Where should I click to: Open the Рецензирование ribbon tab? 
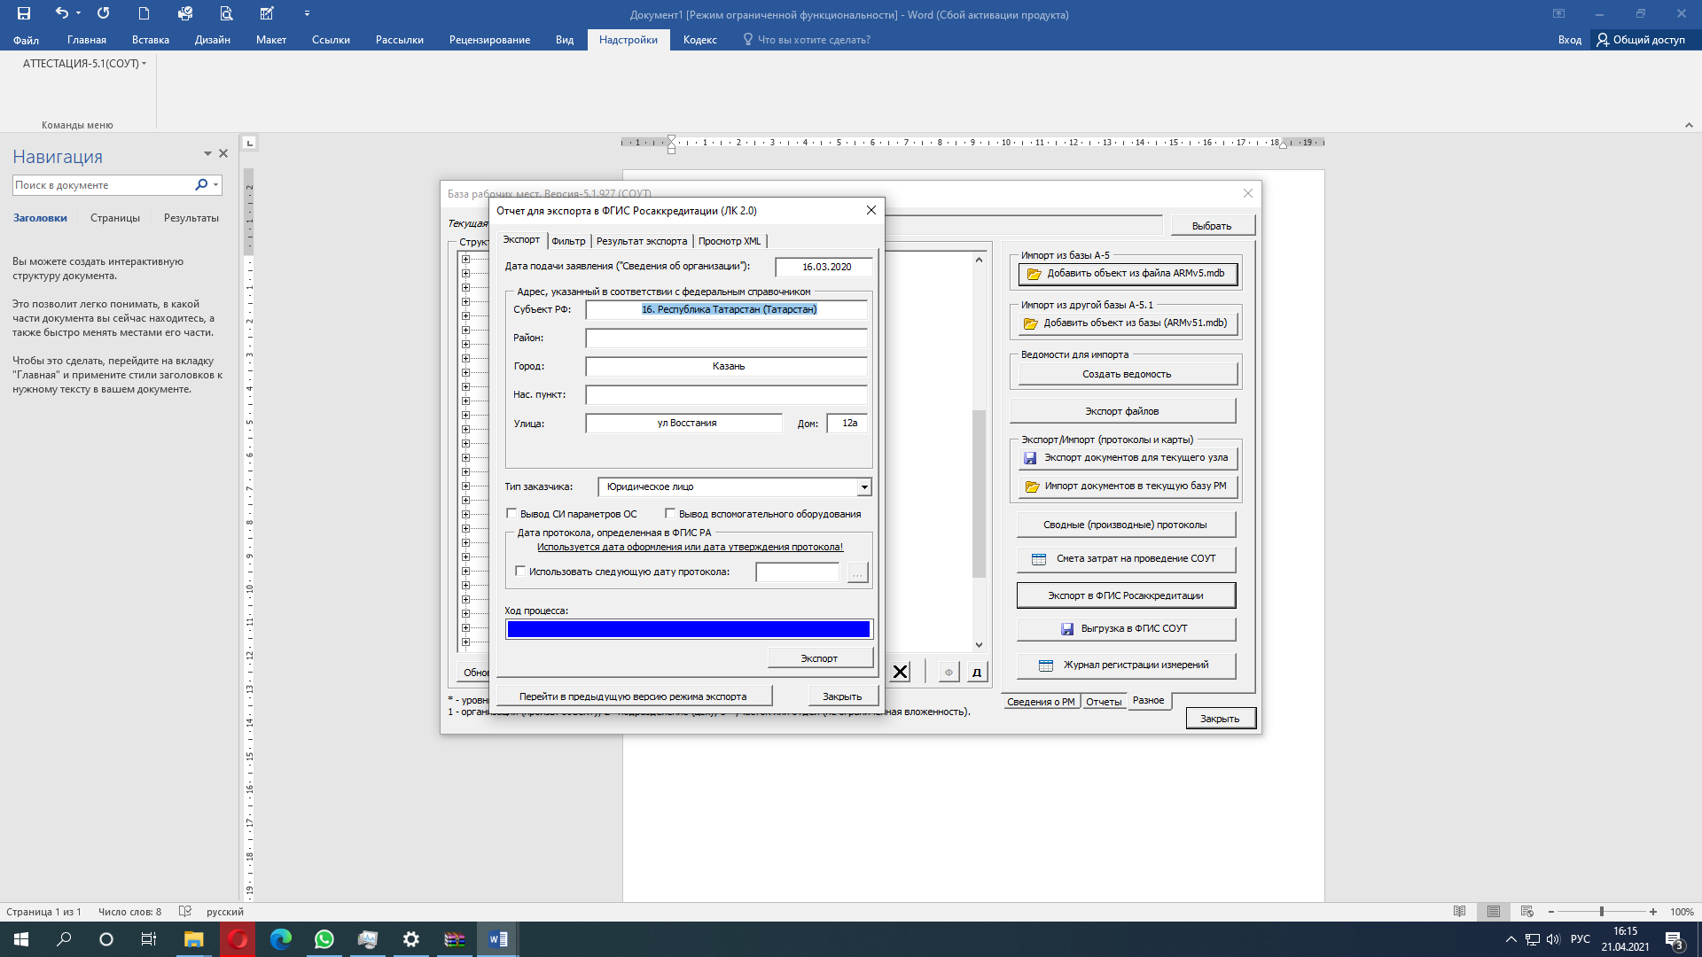[489, 40]
